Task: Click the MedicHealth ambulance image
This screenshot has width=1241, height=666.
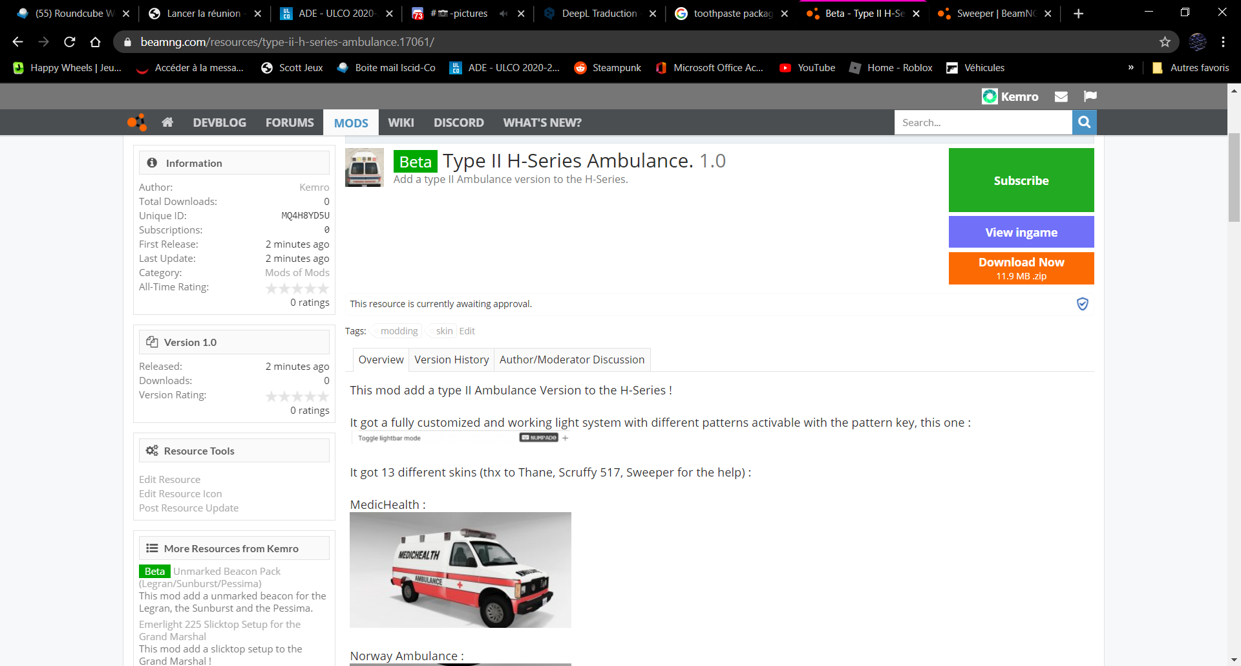Action: (460, 570)
